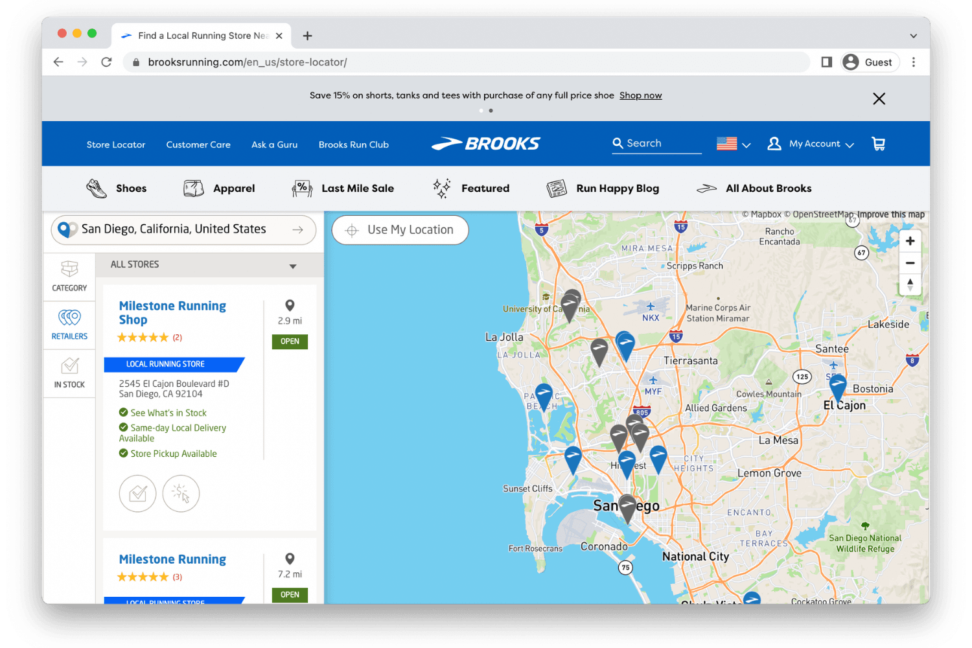Image resolution: width=972 pixels, height=648 pixels.
Task: Open Customer Care menu item
Action: click(198, 145)
